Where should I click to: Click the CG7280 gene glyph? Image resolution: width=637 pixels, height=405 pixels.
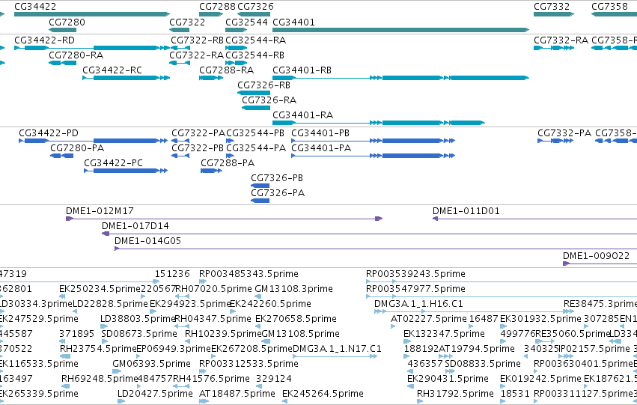click(63, 30)
